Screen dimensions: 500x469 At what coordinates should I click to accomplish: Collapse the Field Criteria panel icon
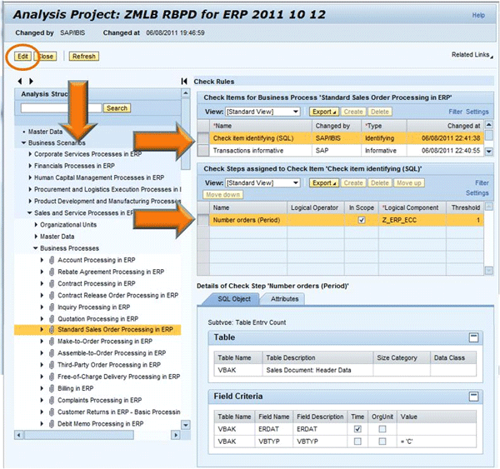coord(473,397)
